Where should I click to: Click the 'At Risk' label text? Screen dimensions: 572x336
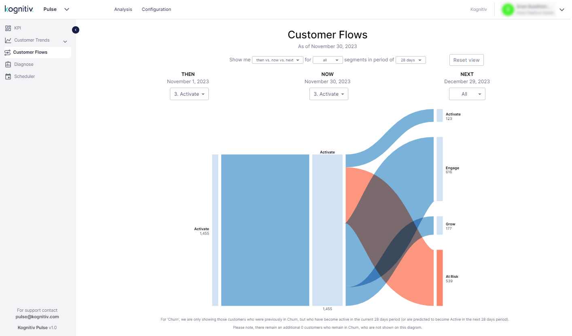[x=452, y=277]
